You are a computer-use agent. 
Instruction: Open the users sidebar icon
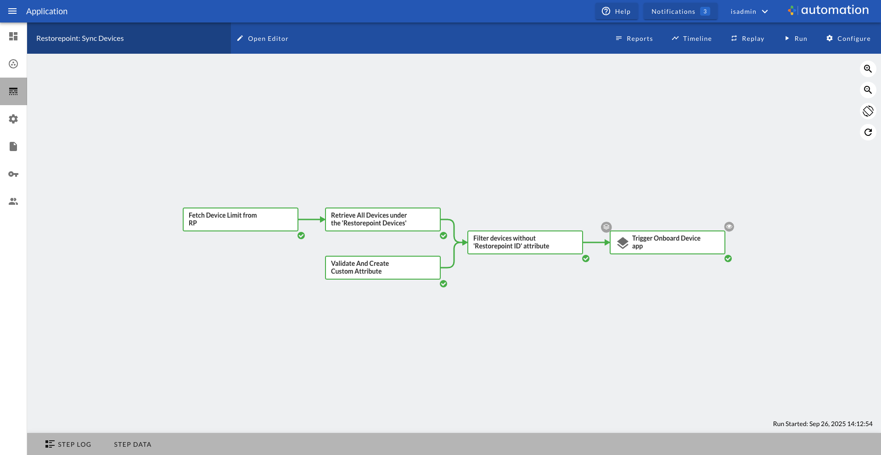coord(13,202)
